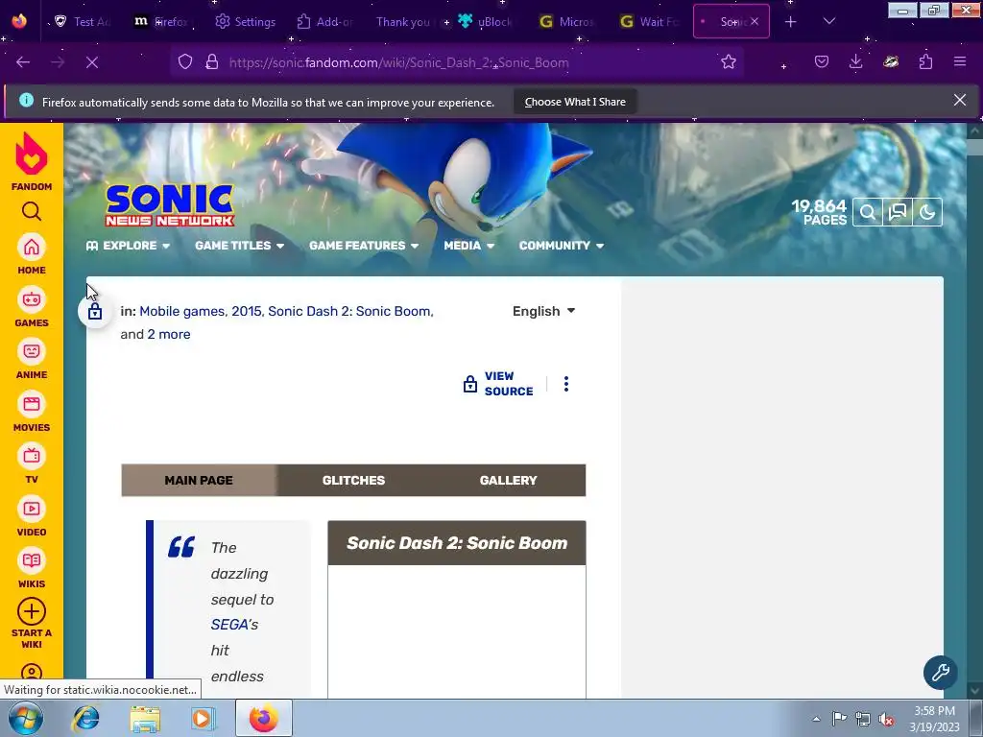The image size is (983, 737).
Task: Open the English language dropdown
Action: pos(543,312)
